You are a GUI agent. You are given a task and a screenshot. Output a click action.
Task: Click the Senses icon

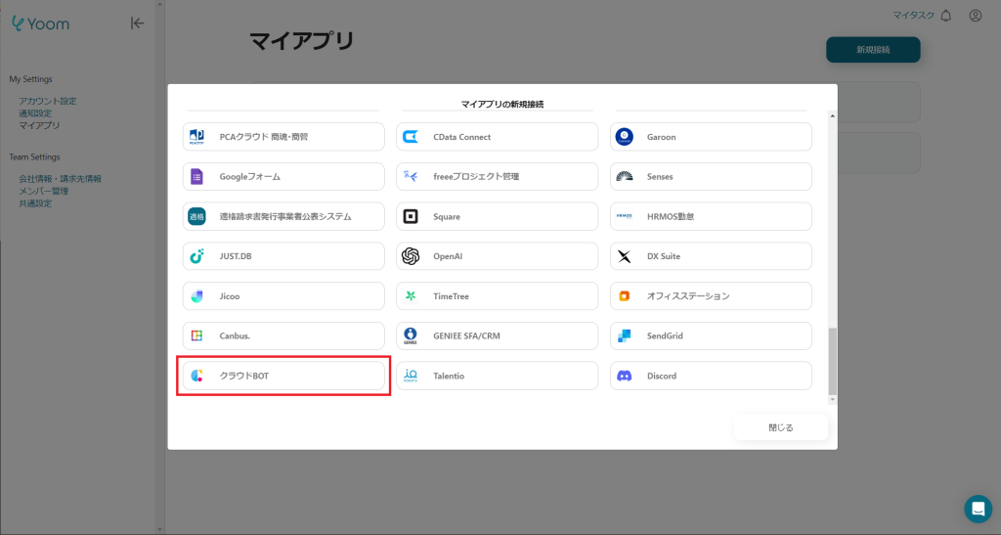(x=625, y=176)
